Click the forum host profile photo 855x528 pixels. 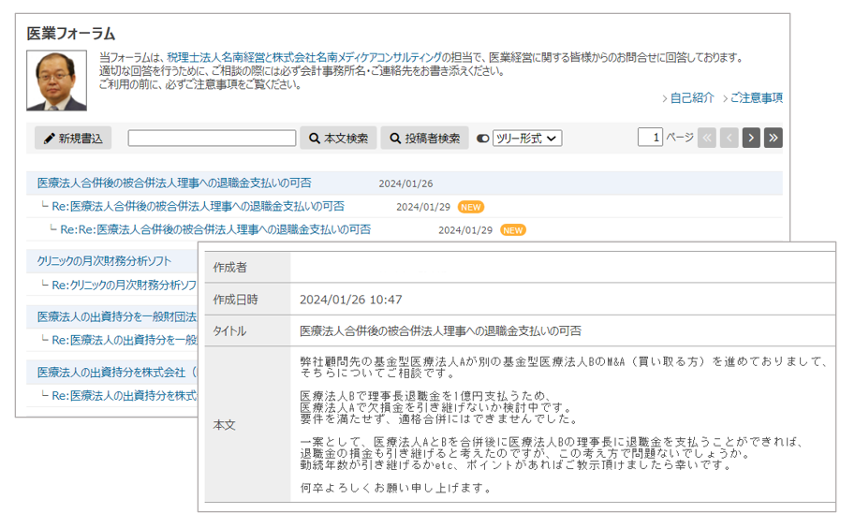(x=57, y=81)
